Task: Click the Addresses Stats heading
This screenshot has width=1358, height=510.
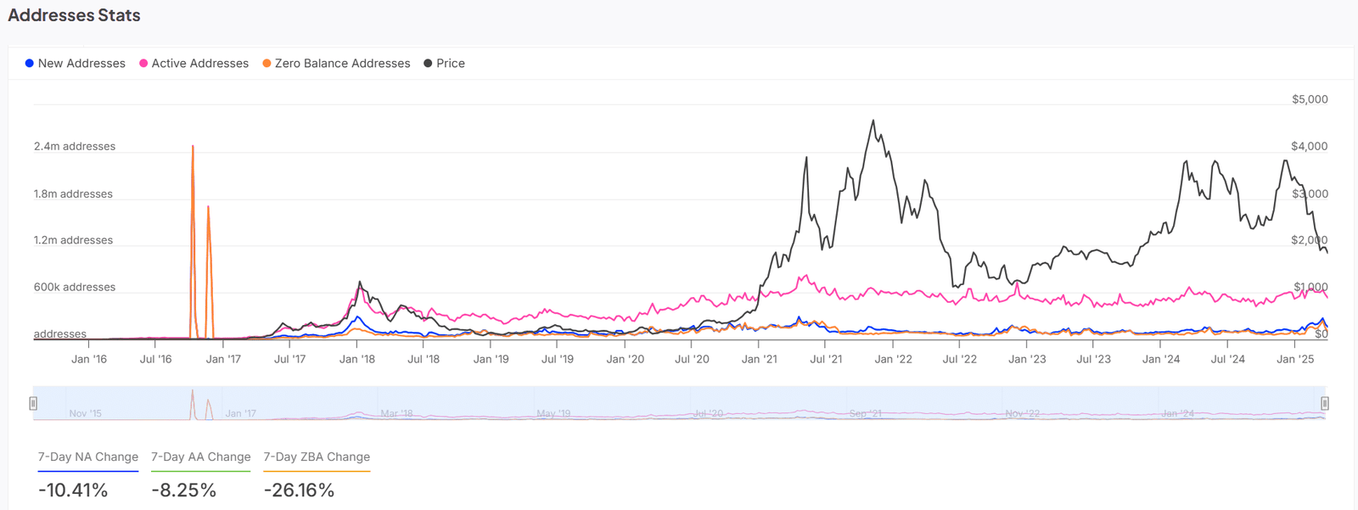Action: coord(74,15)
